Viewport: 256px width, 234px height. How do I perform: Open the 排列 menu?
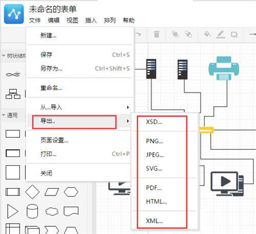pos(110,21)
